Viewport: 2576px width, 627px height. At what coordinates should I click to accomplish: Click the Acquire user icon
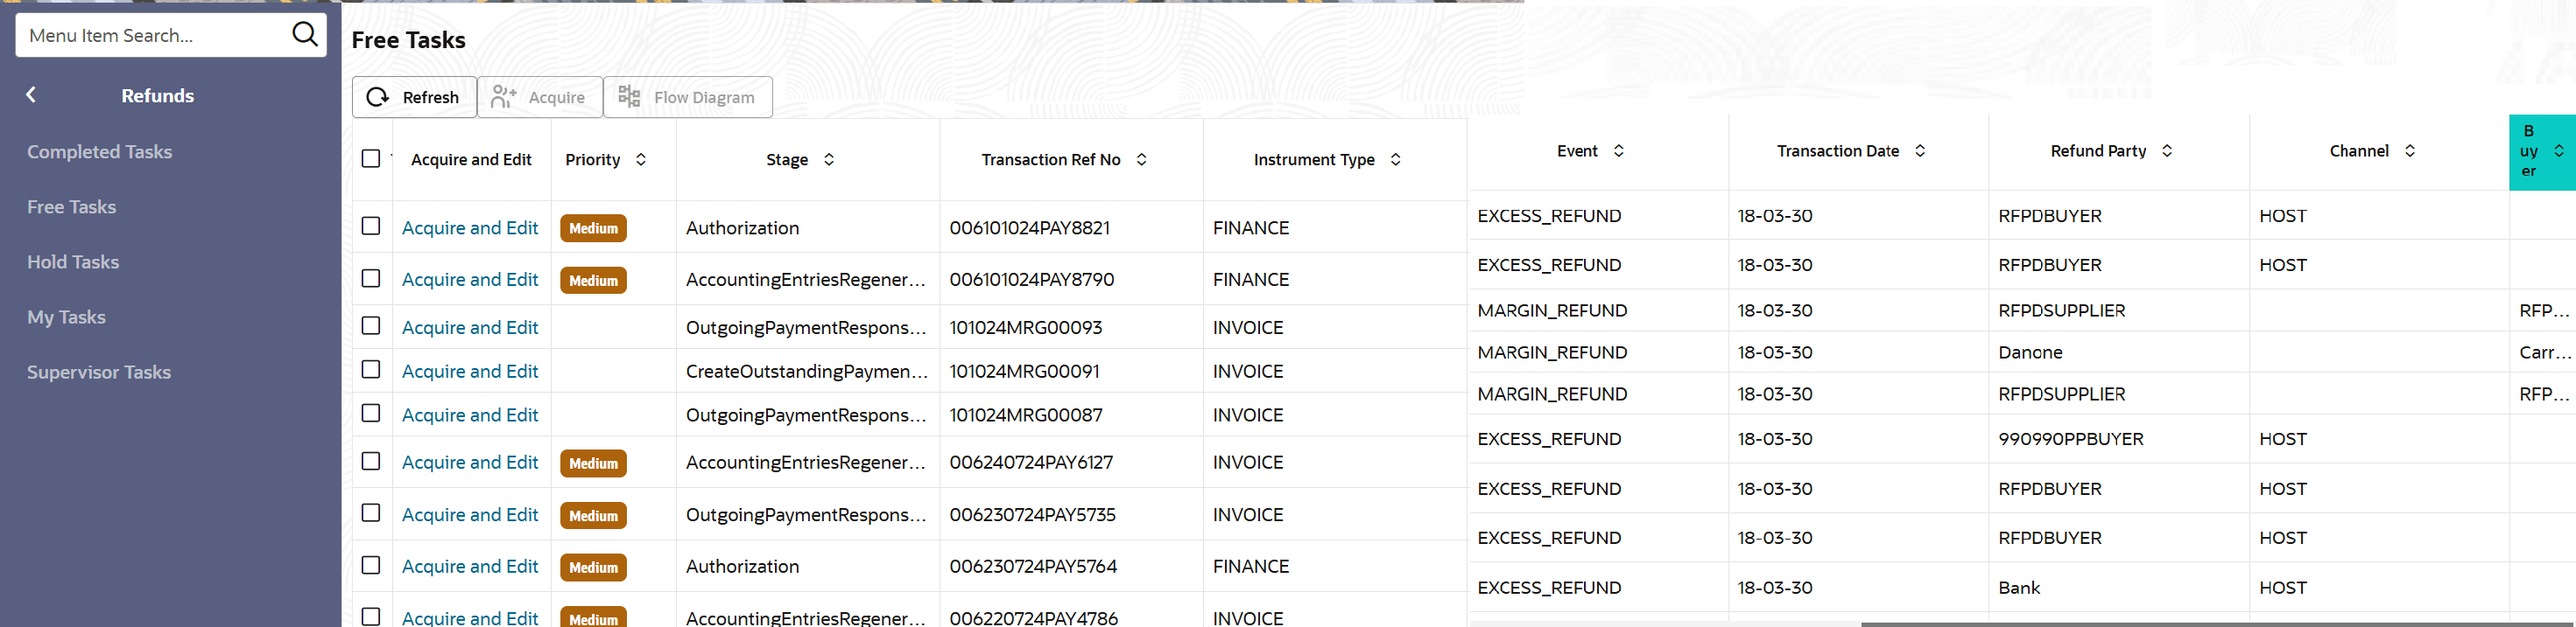(x=503, y=97)
